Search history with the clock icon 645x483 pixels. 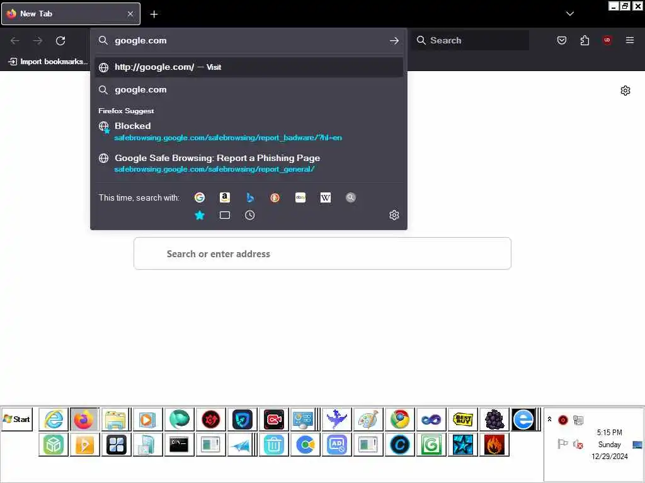click(249, 215)
